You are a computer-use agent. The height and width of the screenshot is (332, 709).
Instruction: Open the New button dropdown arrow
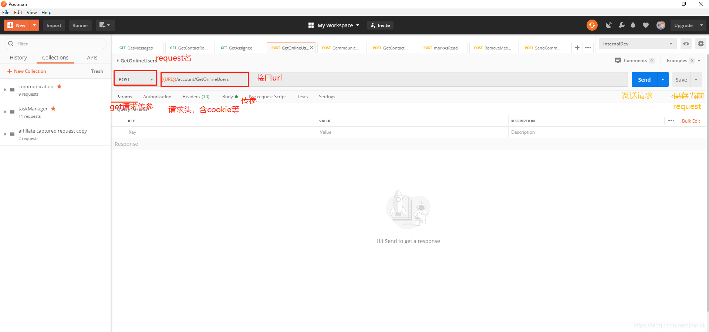(34, 25)
